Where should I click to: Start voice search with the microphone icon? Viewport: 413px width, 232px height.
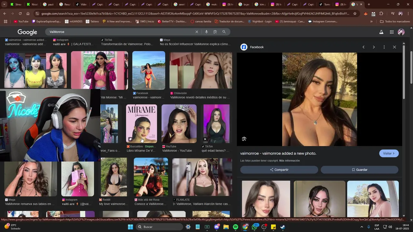(x=206, y=32)
